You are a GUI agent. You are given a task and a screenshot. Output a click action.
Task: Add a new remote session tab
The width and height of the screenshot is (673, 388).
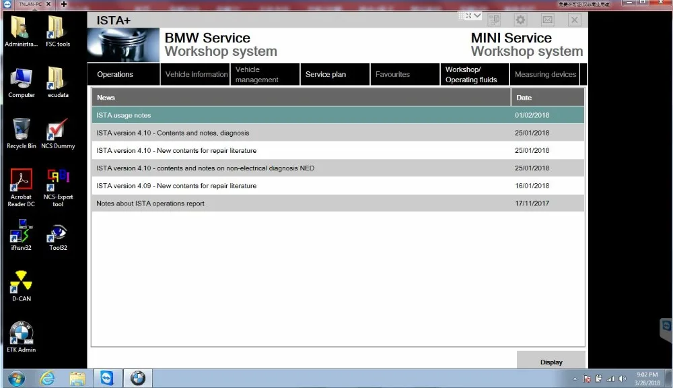[64, 4]
